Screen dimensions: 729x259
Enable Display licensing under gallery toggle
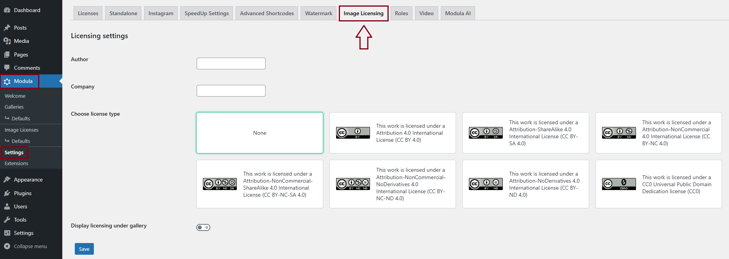(x=203, y=227)
